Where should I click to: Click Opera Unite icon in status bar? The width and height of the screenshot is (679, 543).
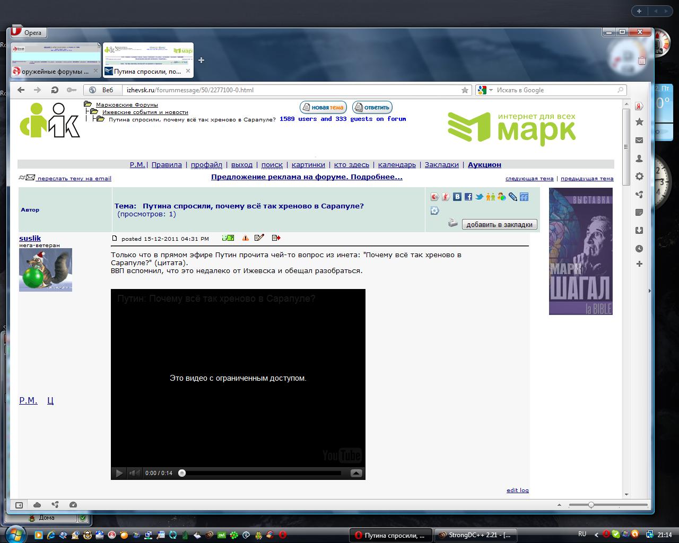coord(55,505)
